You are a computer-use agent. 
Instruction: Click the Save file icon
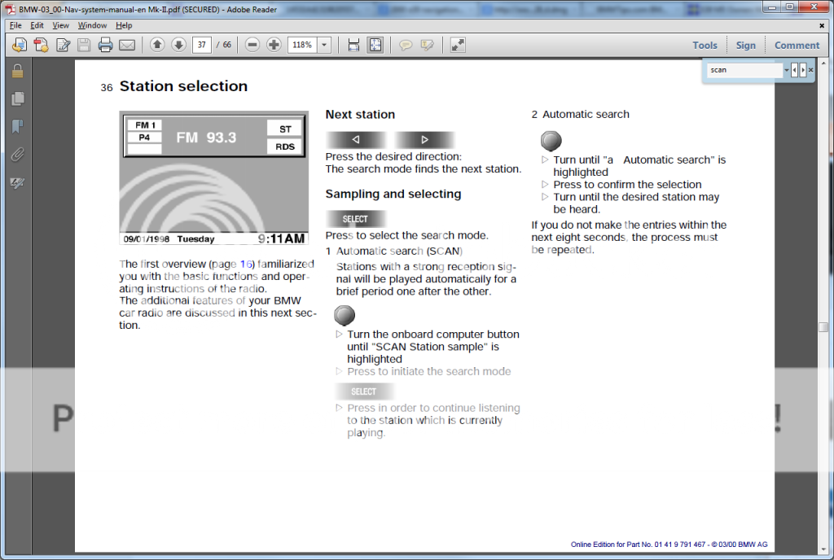[84, 45]
